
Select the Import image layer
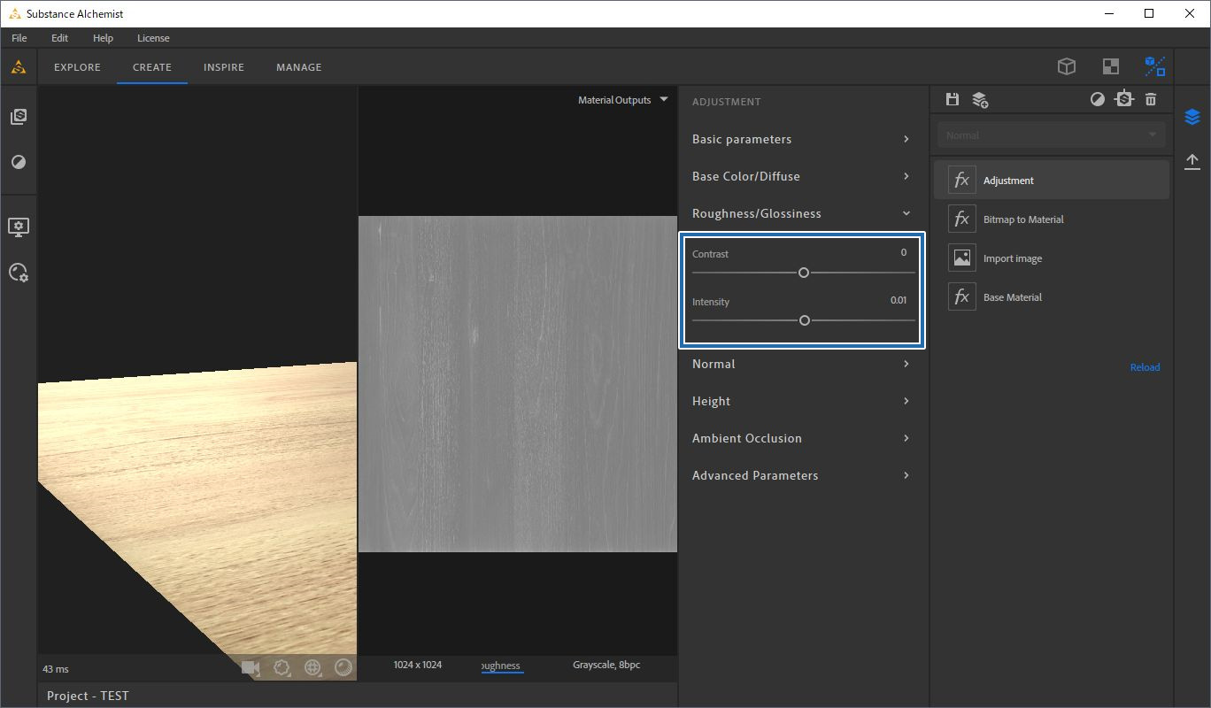[x=1052, y=258]
